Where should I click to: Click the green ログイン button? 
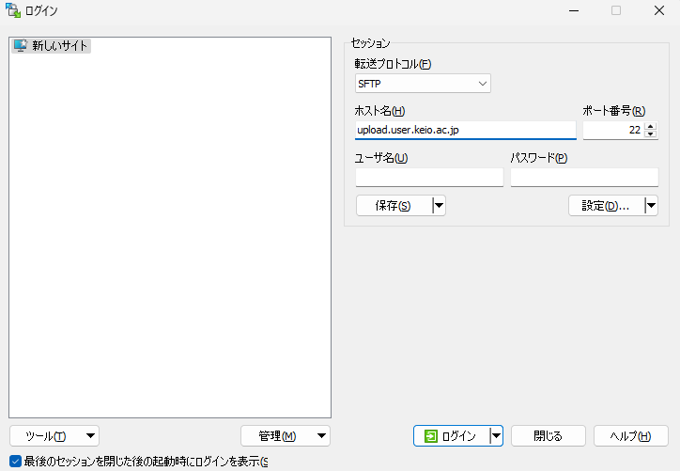[451, 436]
